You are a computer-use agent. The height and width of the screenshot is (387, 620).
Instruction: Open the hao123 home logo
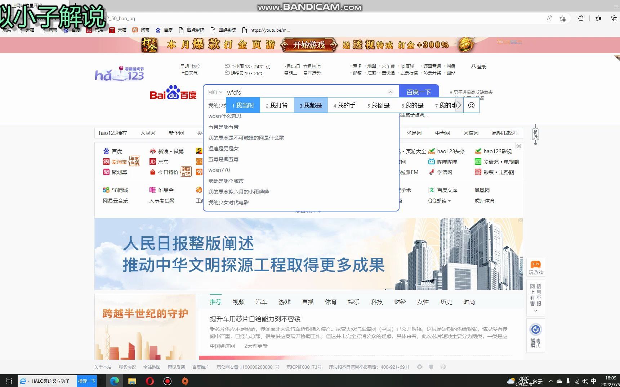point(119,73)
